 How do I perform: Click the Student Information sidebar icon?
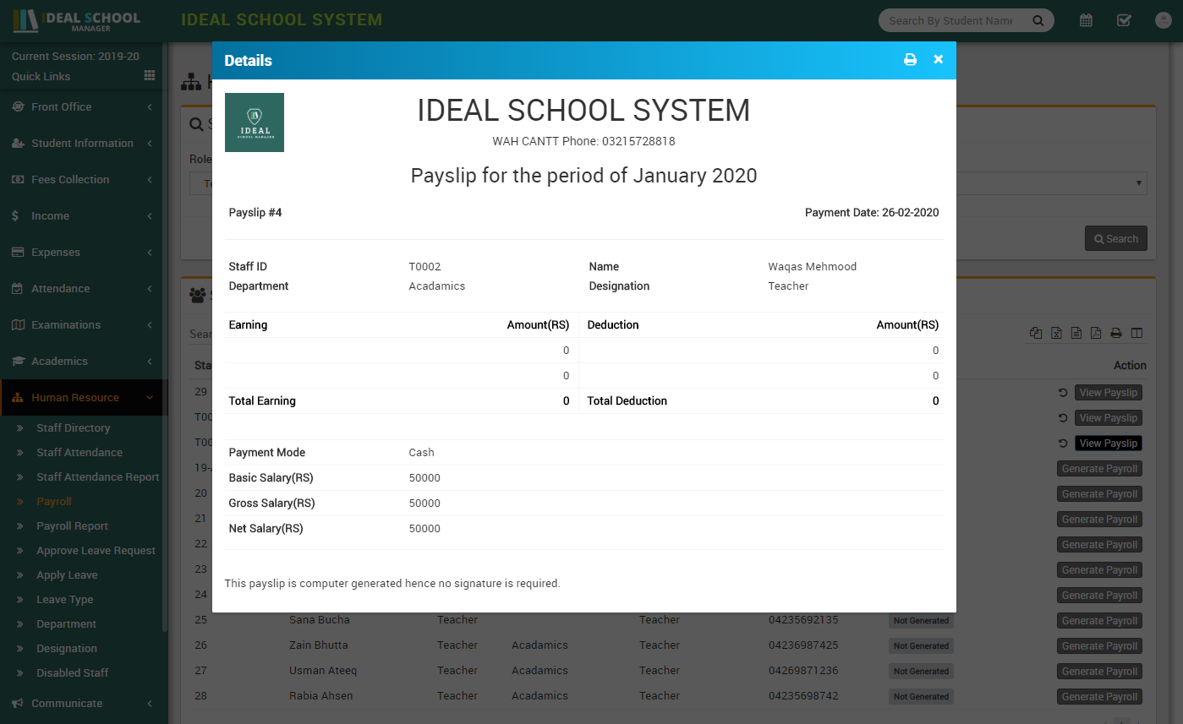tap(18, 144)
